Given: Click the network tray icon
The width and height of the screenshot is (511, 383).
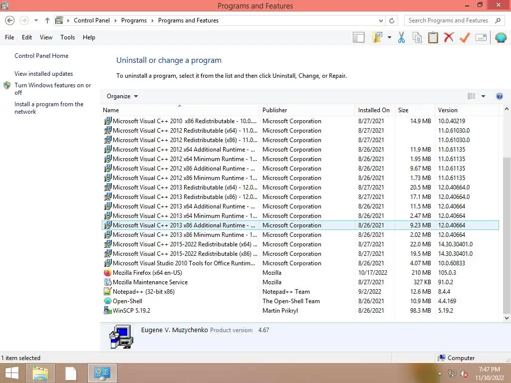Looking at the screenshot, I should click(x=452, y=374).
